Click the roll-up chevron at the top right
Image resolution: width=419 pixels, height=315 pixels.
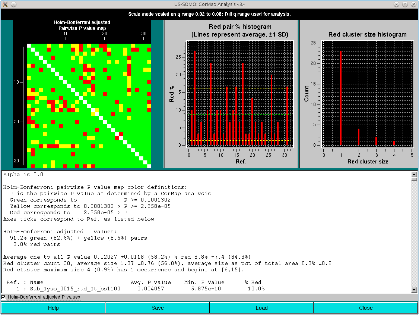[x=396, y=4]
